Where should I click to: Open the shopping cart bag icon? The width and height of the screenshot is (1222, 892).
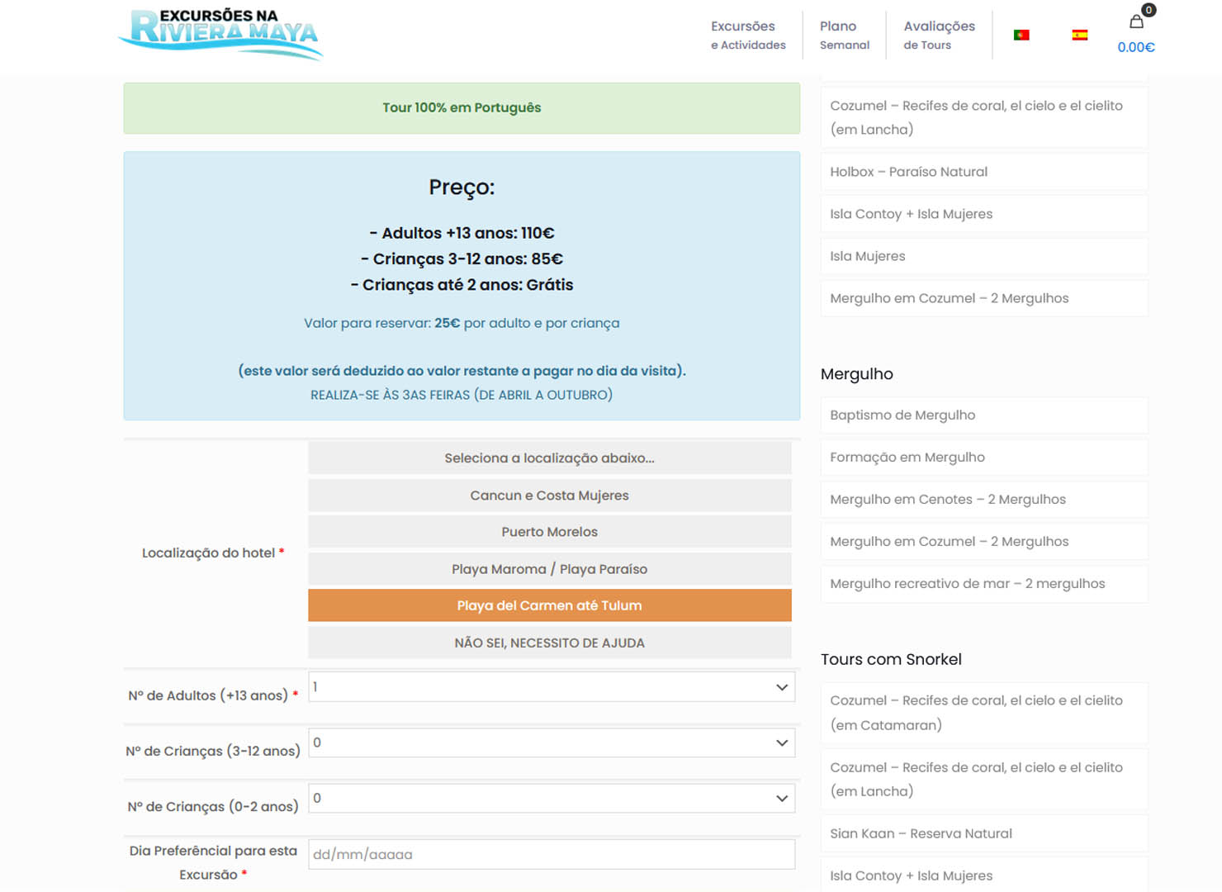(1137, 22)
